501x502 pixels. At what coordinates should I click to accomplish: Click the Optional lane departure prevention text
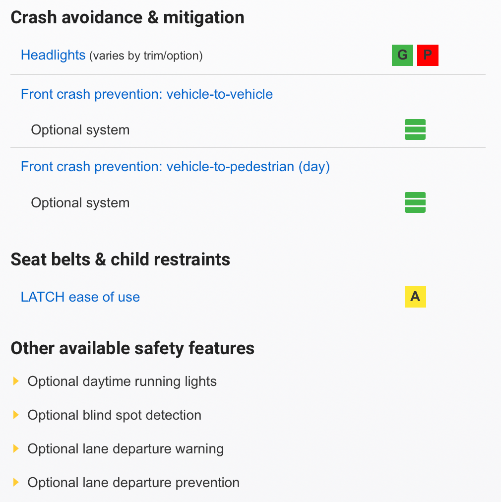tap(133, 483)
